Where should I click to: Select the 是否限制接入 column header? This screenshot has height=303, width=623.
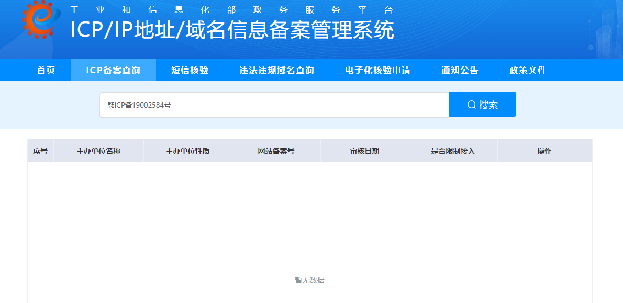[453, 151]
